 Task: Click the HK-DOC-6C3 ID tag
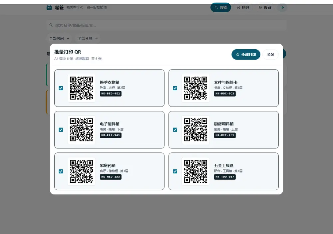(x=225, y=94)
